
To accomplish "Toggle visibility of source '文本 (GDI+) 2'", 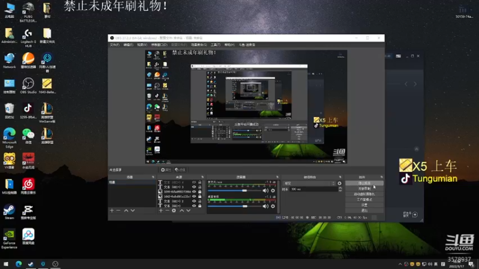I will pyautogui.click(x=194, y=201).
